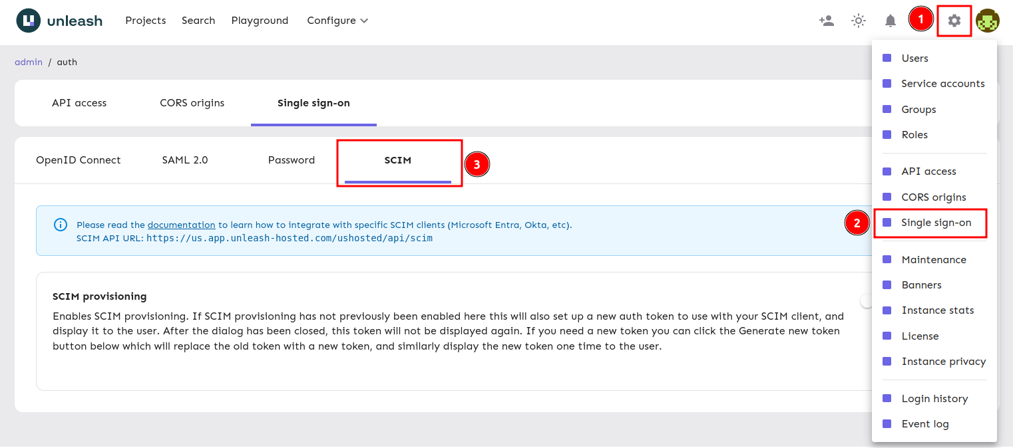The image size is (1013, 448).
Task: Click the admin breadcrumb link
Action: point(29,62)
